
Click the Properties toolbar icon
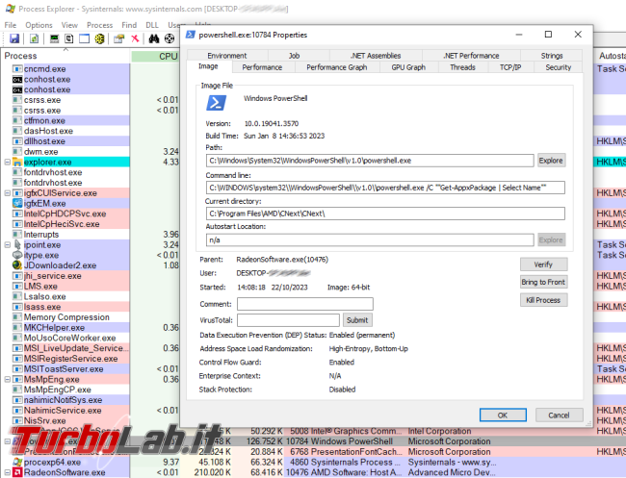[x=119, y=38]
